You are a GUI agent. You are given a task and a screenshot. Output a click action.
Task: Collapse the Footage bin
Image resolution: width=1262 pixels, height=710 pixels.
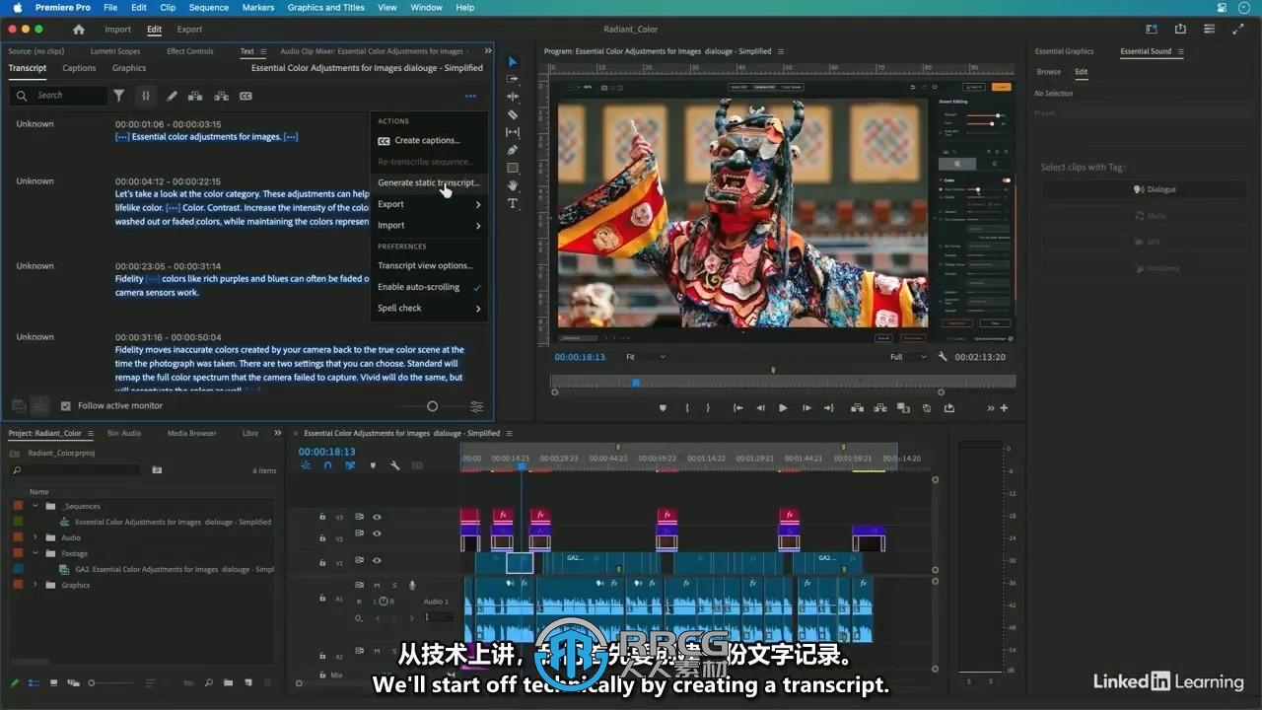click(x=35, y=553)
